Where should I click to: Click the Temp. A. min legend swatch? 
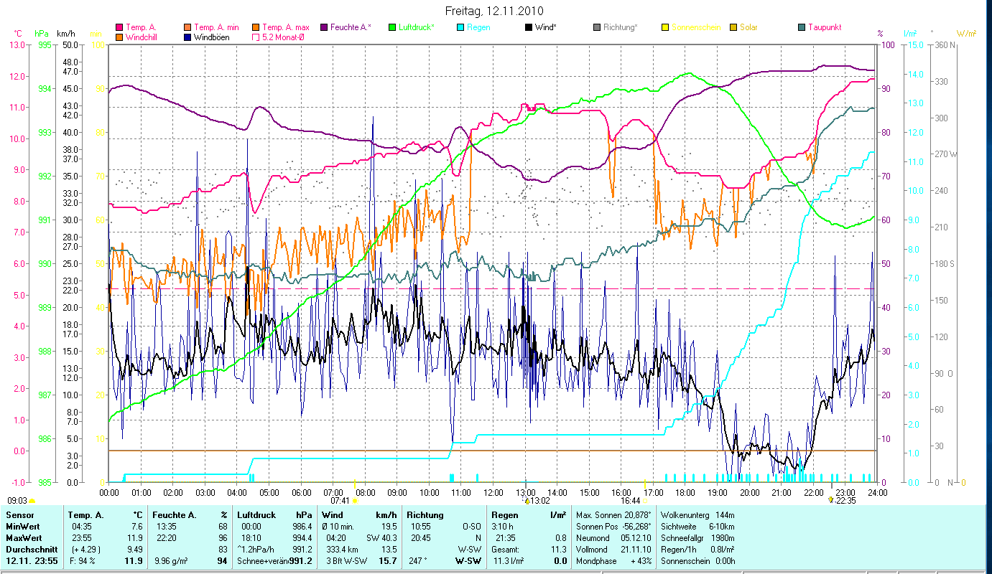187,27
